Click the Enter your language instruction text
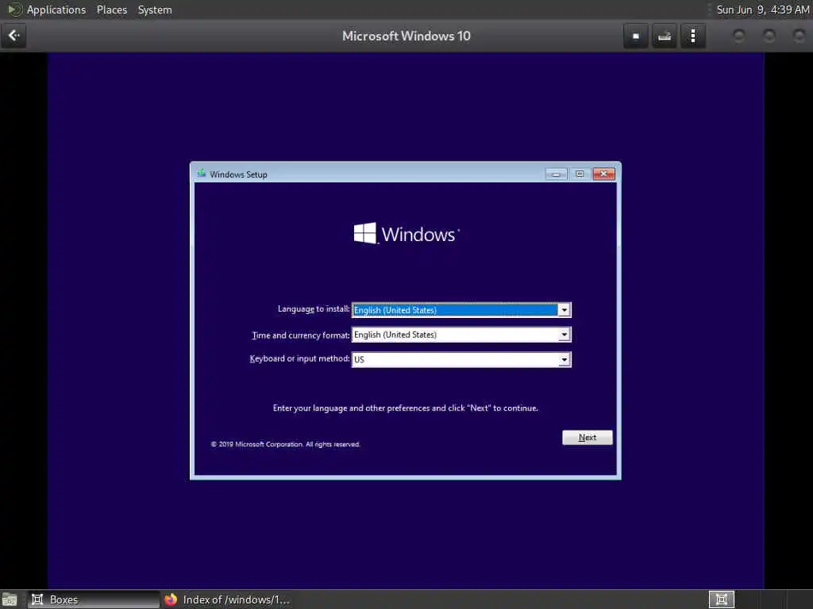This screenshot has height=609, width=813. click(406, 408)
